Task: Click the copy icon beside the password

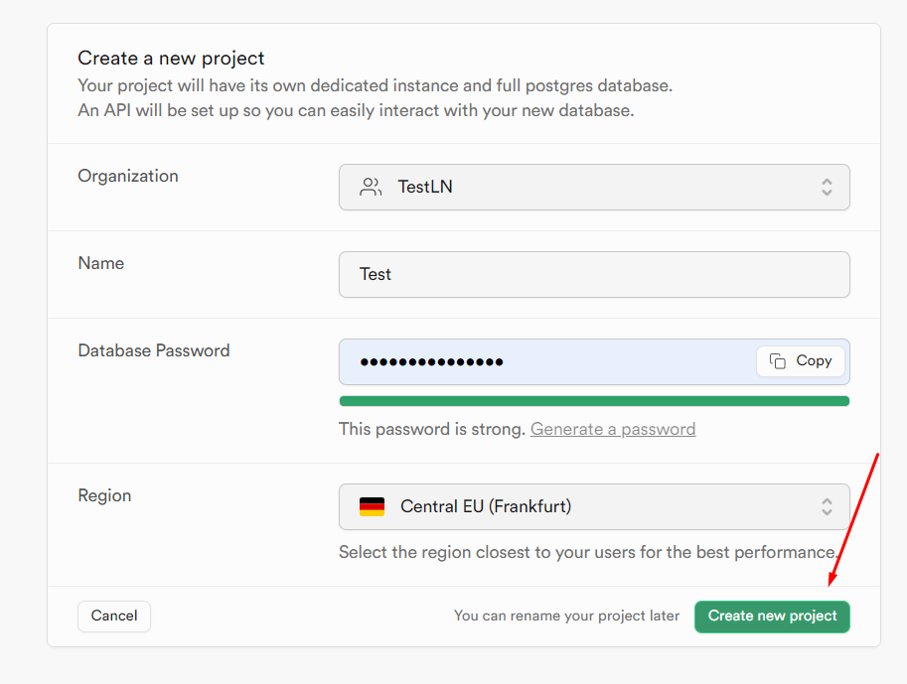Action: click(778, 361)
